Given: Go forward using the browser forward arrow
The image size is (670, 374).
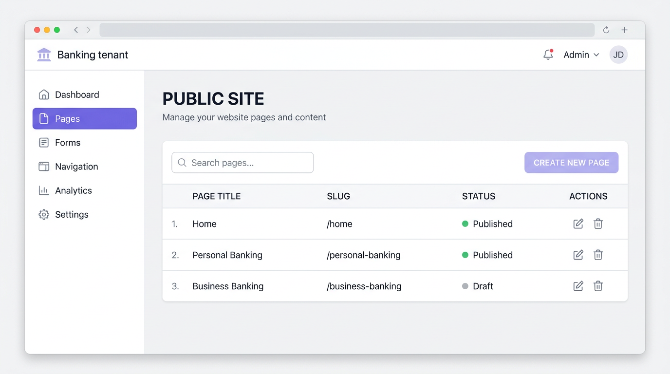Looking at the screenshot, I should [89, 30].
